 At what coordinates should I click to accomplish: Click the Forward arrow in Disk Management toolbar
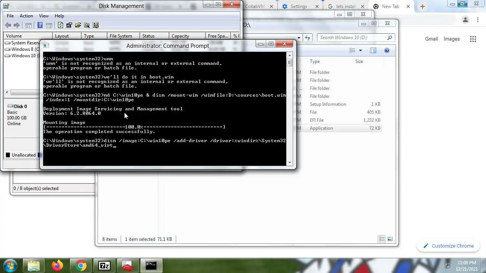click(x=17, y=25)
